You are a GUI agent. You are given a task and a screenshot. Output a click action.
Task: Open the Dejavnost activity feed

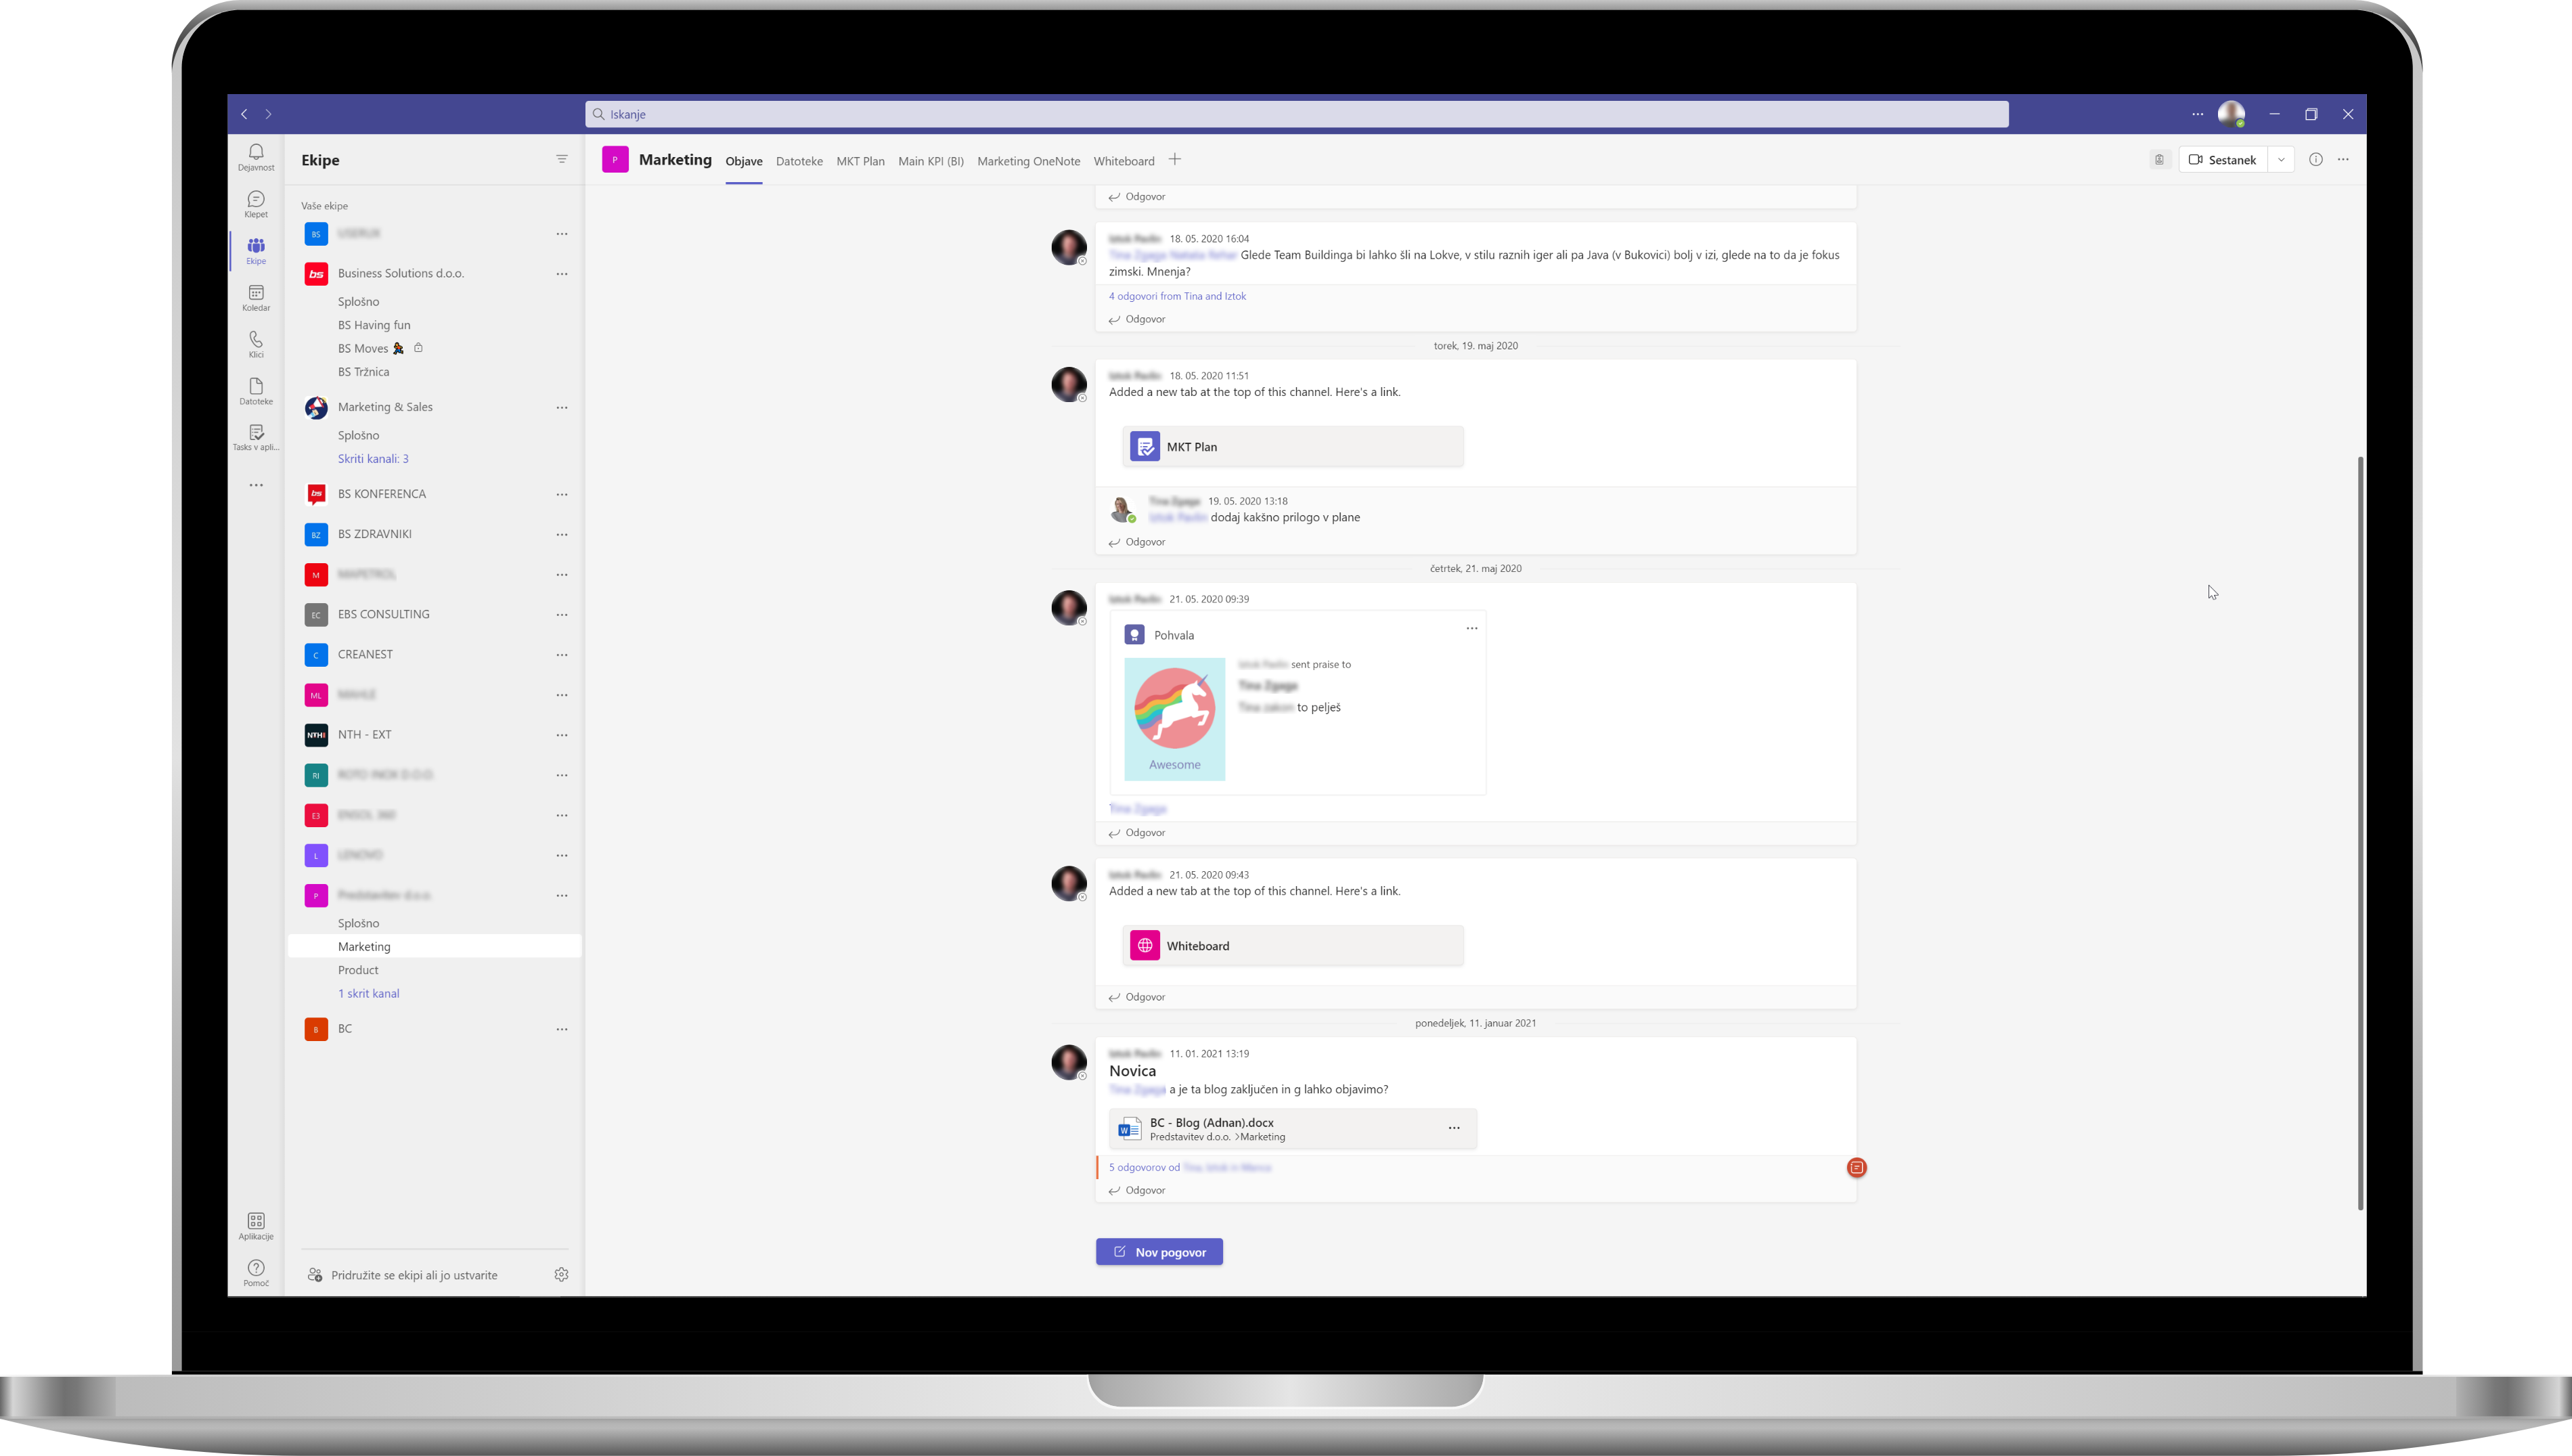pos(256,157)
